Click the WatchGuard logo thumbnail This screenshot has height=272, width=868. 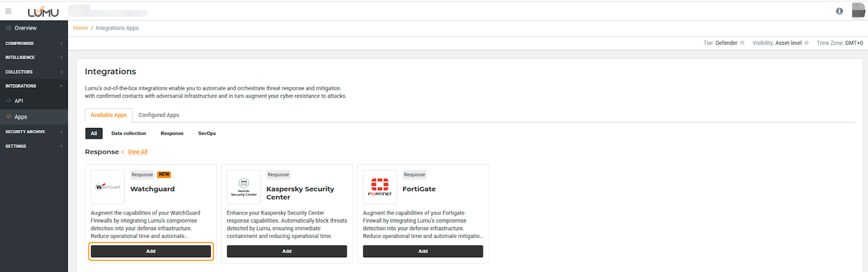[107, 187]
